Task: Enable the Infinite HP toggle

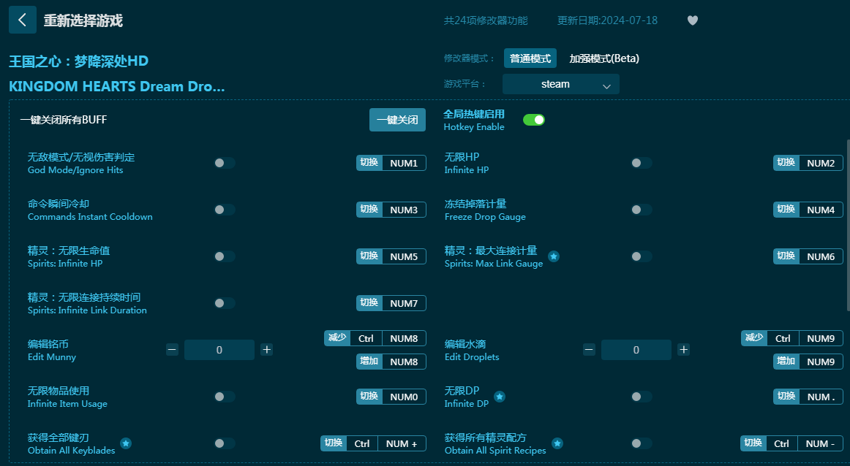Action: click(642, 163)
